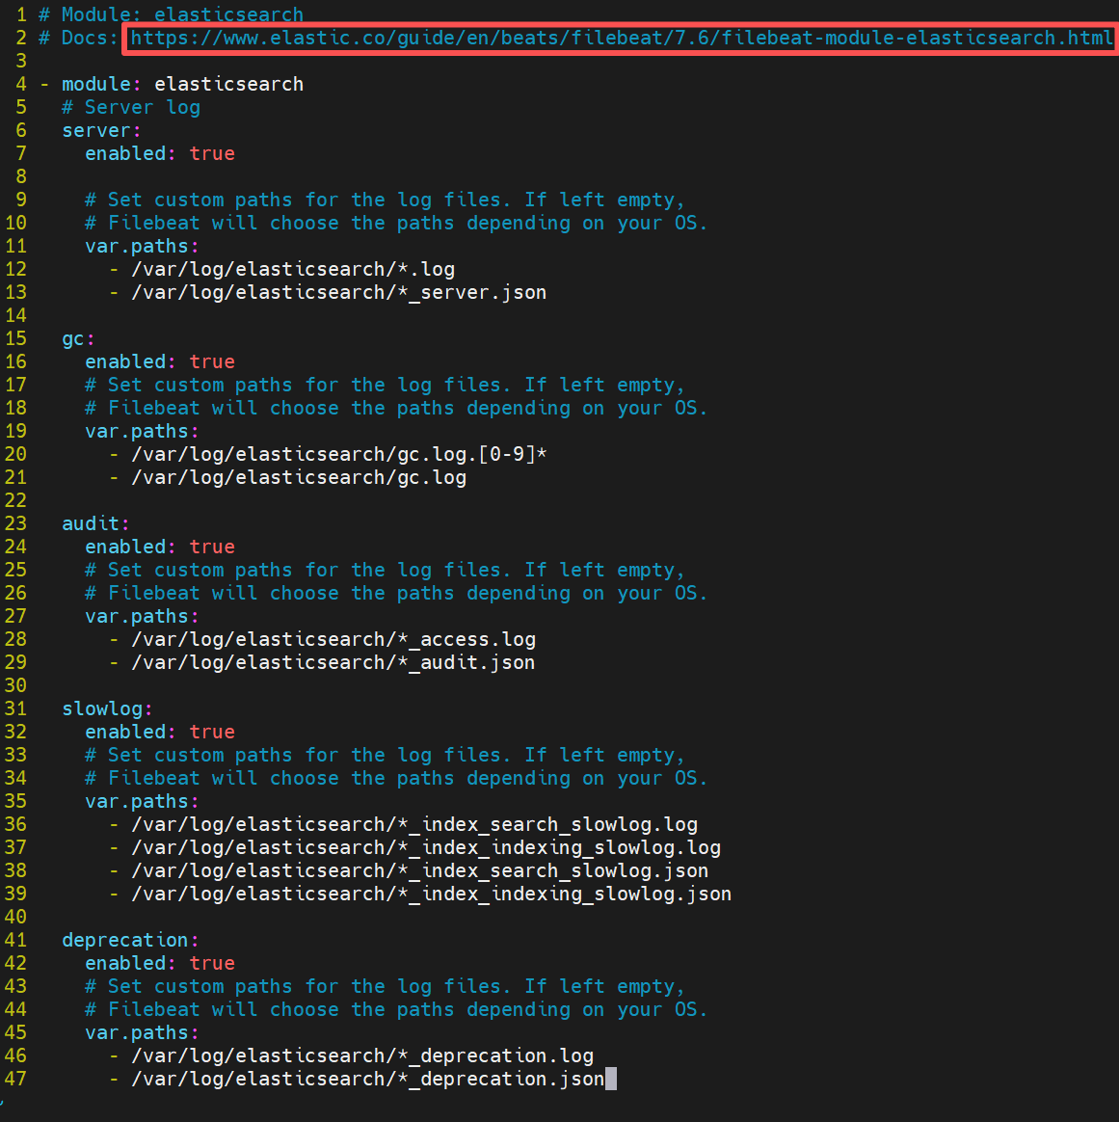Click the 'gc:' section key
The width and height of the screenshot is (1119, 1122).
[x=79, y=338]
